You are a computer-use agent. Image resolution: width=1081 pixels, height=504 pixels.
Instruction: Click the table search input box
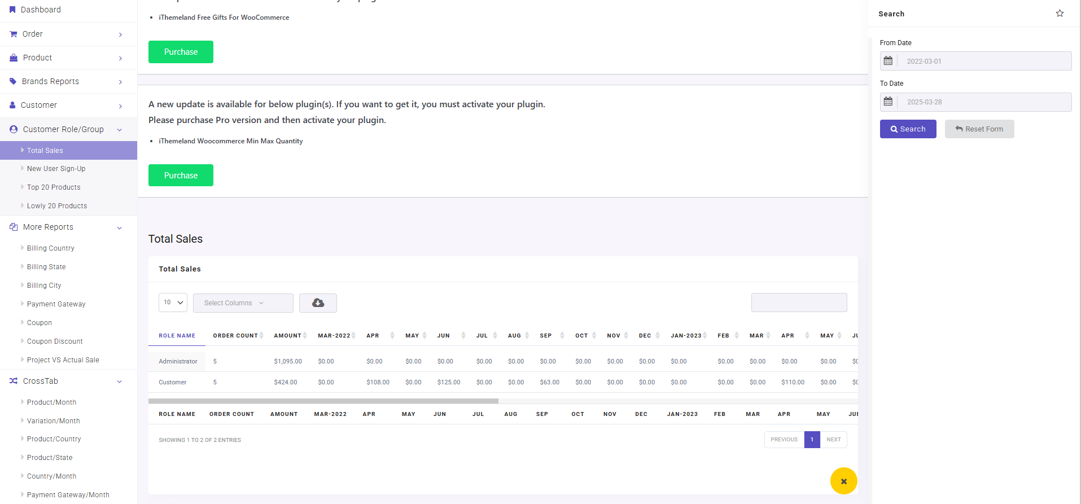point(799,303)
